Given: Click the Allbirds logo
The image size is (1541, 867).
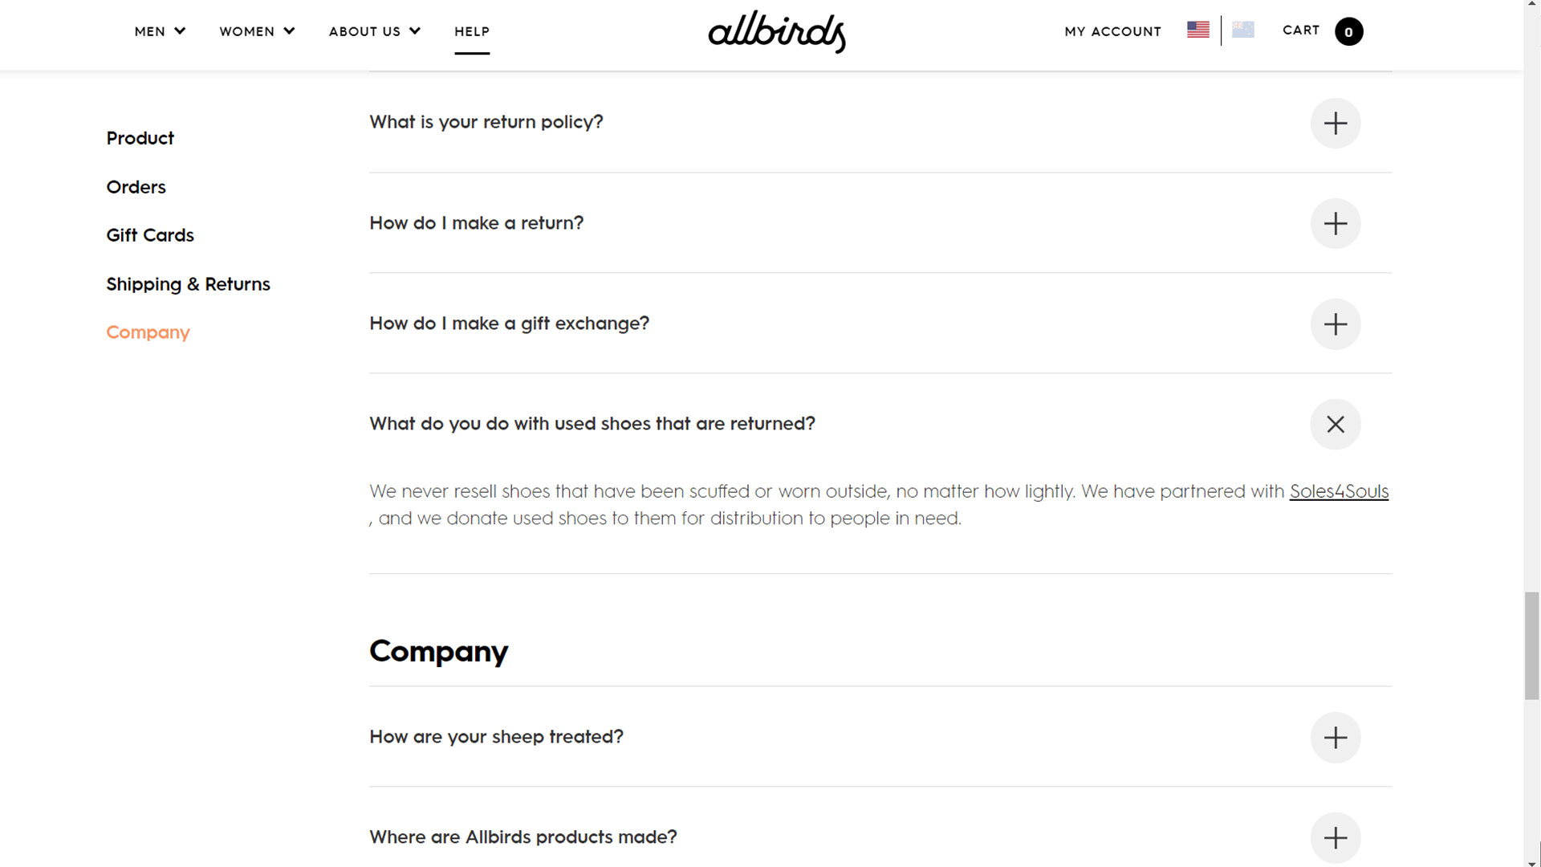Looking at the screenshot, I should coord(776,32).
